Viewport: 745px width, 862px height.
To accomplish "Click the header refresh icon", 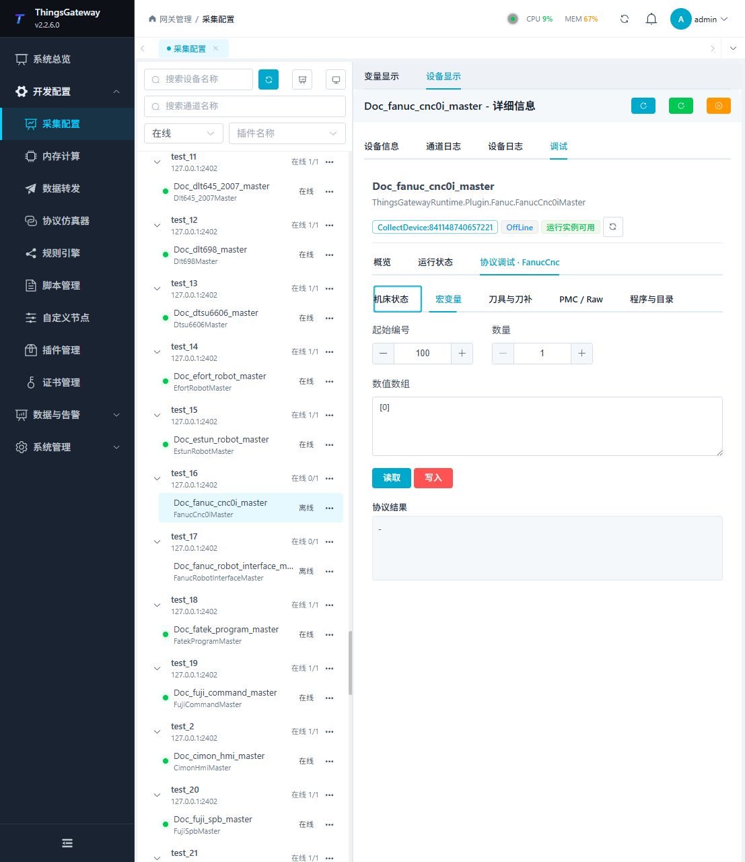I will pyautogui.click(x=625, y=19).
